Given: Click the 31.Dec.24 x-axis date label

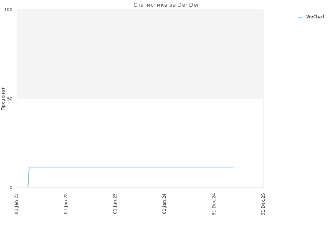Looking at the screenshot, I should tap(214, 204).
